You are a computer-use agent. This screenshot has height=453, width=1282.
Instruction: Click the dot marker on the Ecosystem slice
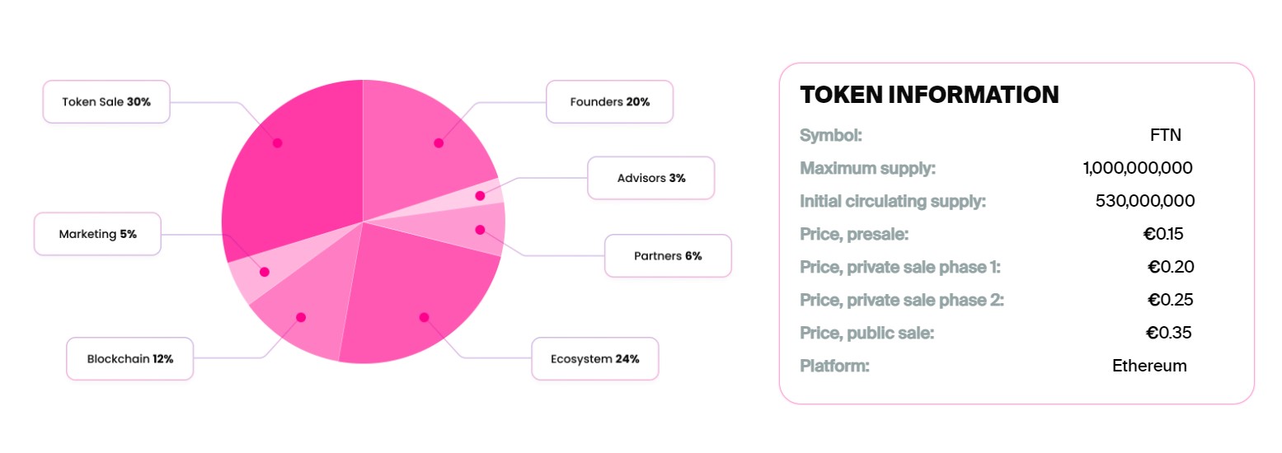[424, 317]
